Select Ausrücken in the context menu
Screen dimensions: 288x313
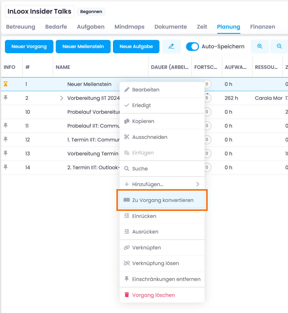click(x=162, y=232)
